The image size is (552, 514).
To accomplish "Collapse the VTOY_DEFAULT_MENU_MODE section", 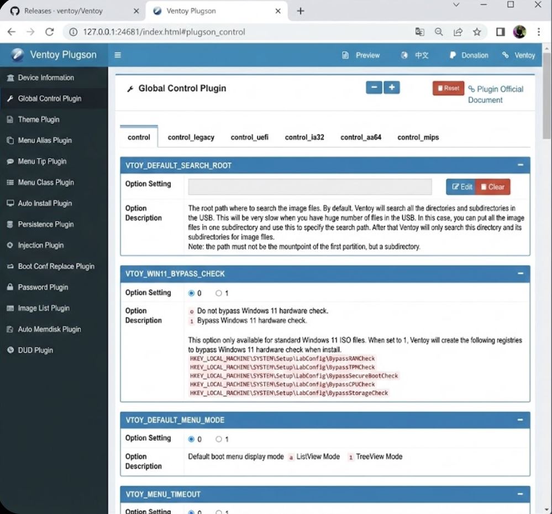I will click(520, 420).
